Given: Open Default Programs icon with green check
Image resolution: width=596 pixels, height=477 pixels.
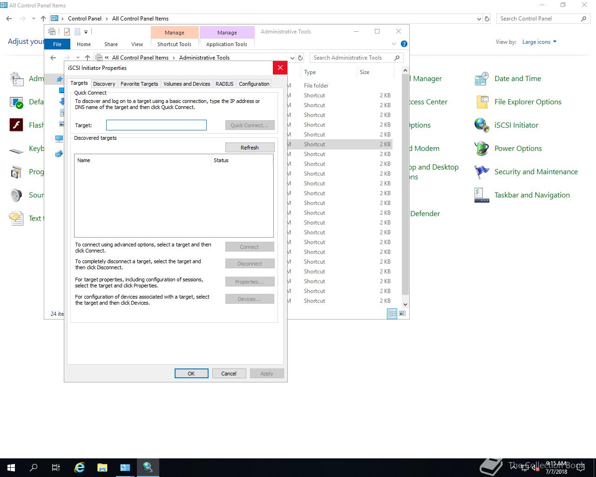Looking at the screenshot, I should coord(16,102).
